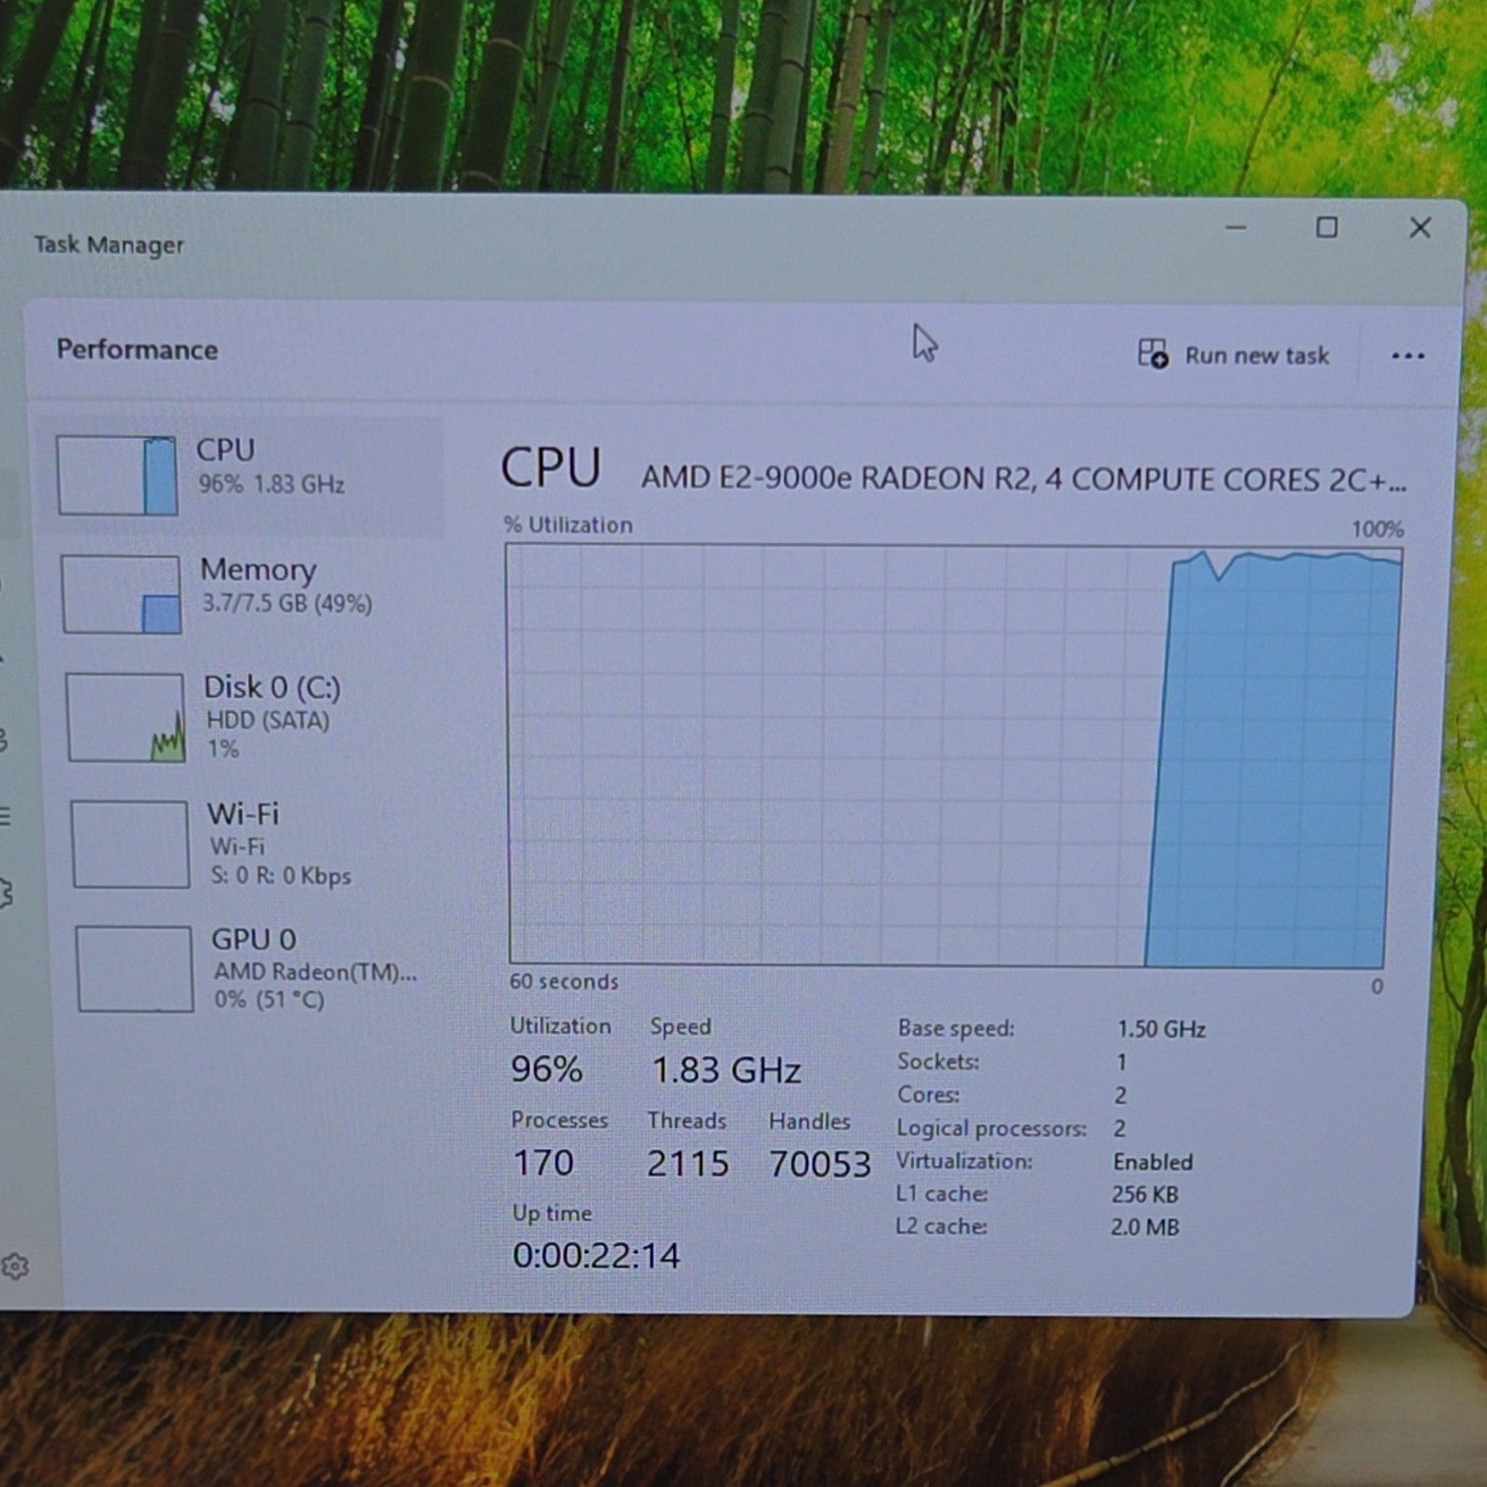
Task: Close the Task Manager window
Action: tap(1420, 228)
